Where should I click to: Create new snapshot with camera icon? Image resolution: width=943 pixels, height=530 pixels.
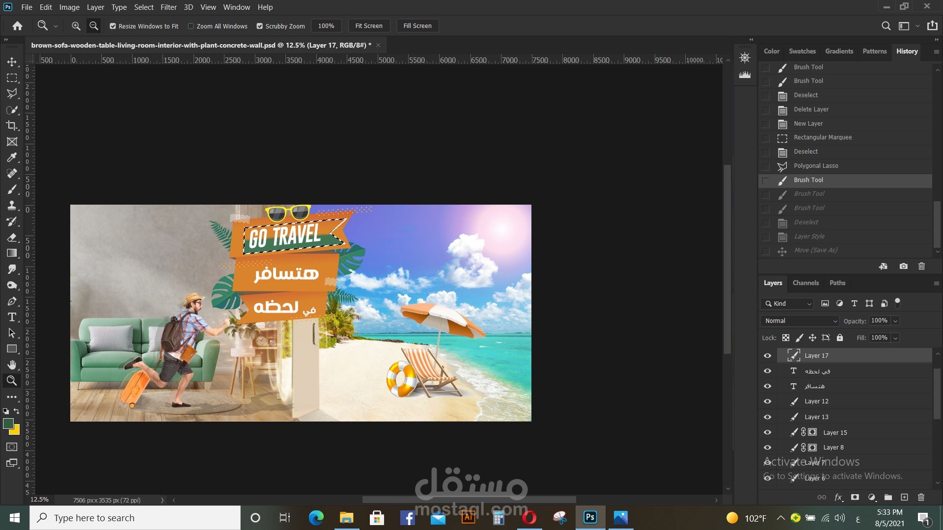pyautogui.click(x=903, y=266)
